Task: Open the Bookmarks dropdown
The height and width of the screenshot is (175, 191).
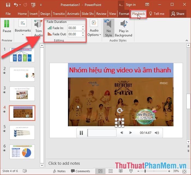Action: coord(23,28)
